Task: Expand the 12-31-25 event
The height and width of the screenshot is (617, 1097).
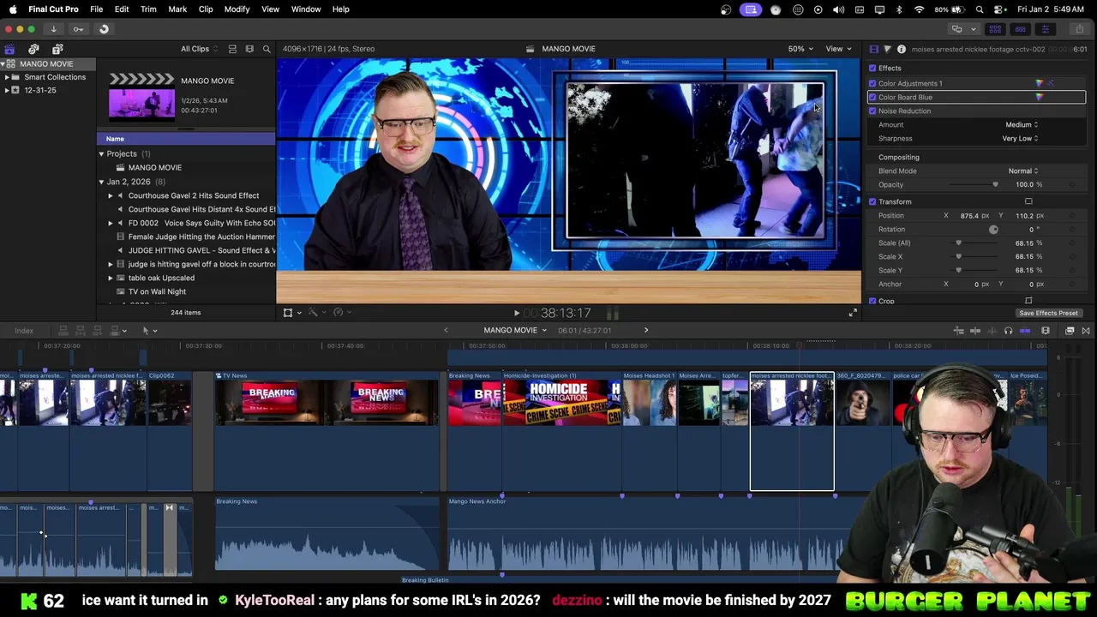Action: coord(7,90)
